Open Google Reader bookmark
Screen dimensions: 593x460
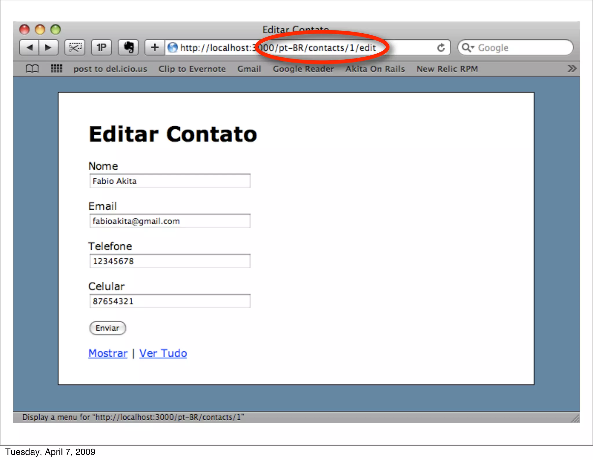click(303, 69)
